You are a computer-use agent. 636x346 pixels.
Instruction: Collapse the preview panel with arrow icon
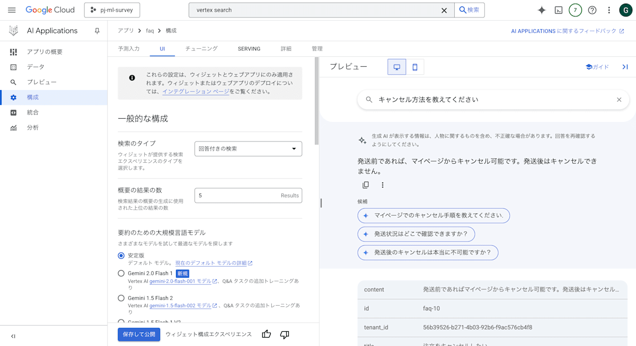point(625,67)
